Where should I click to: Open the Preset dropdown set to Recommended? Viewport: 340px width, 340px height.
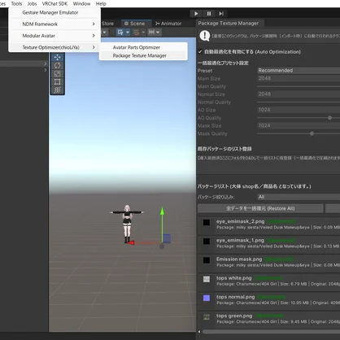[299, 71]
